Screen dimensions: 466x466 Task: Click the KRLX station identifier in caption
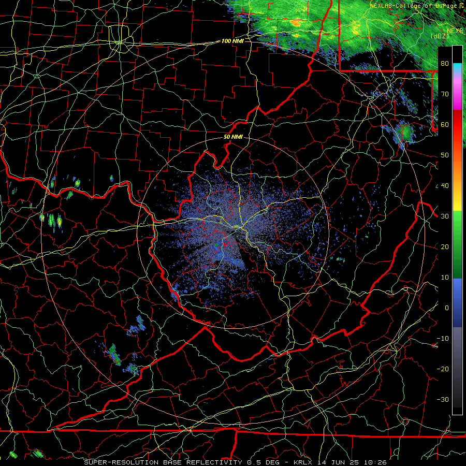[x=304, y=462]
